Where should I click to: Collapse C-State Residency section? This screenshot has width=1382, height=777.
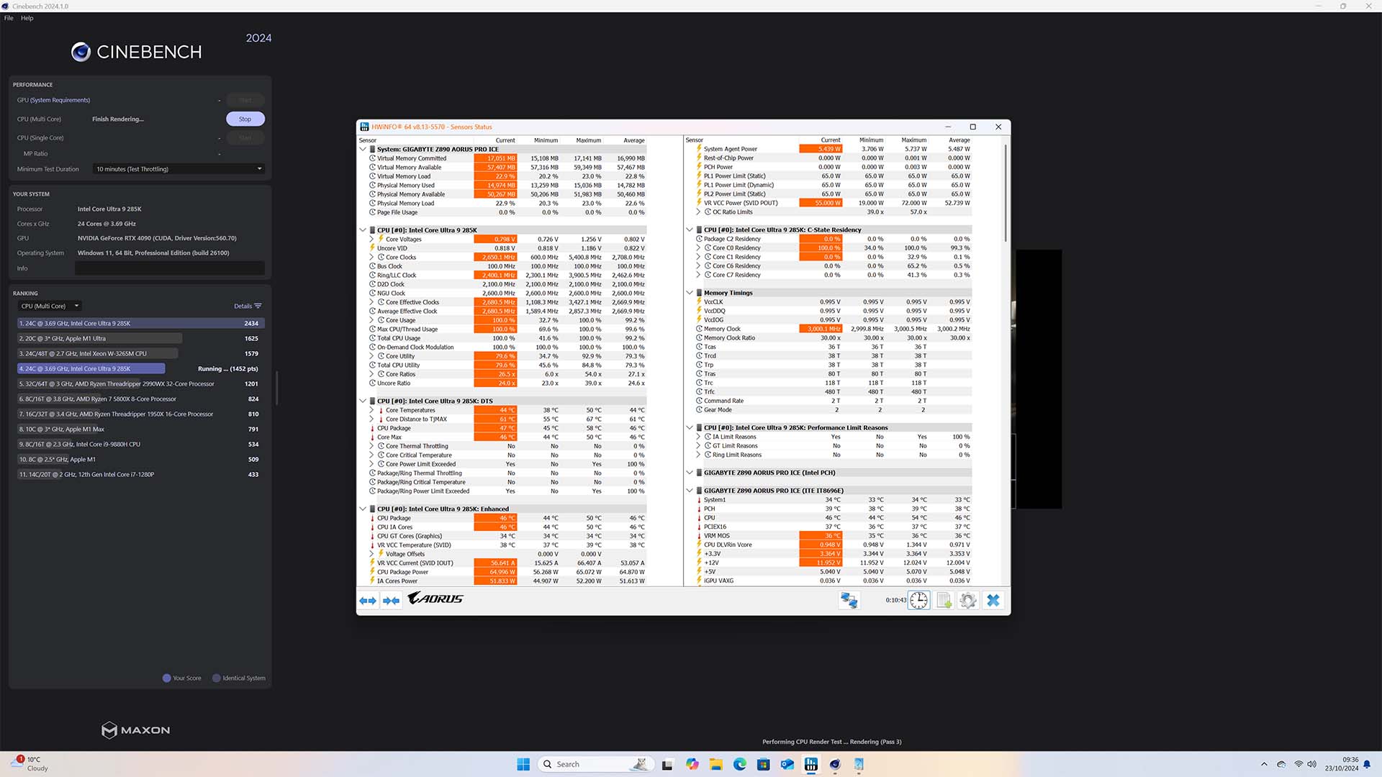[690, 230]
